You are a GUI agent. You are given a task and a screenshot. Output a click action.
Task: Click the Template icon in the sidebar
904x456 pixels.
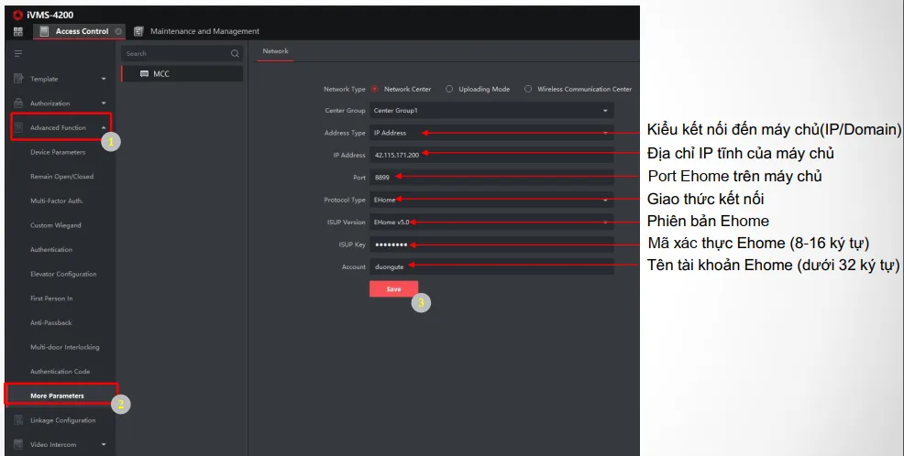tap(18, 79)
